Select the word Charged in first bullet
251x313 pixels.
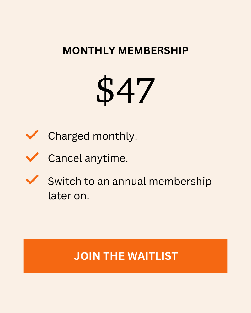tap(69, 136)
